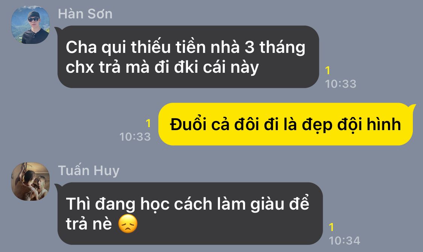Tap the read count beside Hàn Sơn's message

328,70
